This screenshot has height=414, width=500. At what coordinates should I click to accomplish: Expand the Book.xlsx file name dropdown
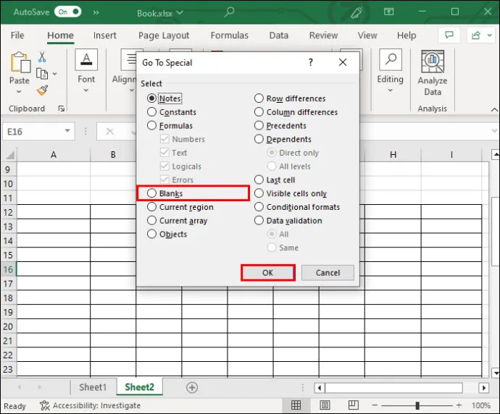180,13
